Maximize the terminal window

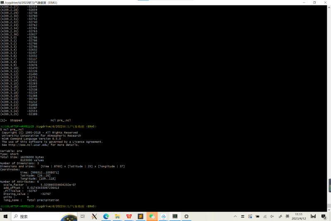314,2
